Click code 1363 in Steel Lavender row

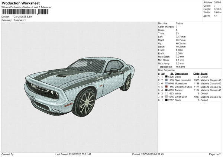pos(197,80)
